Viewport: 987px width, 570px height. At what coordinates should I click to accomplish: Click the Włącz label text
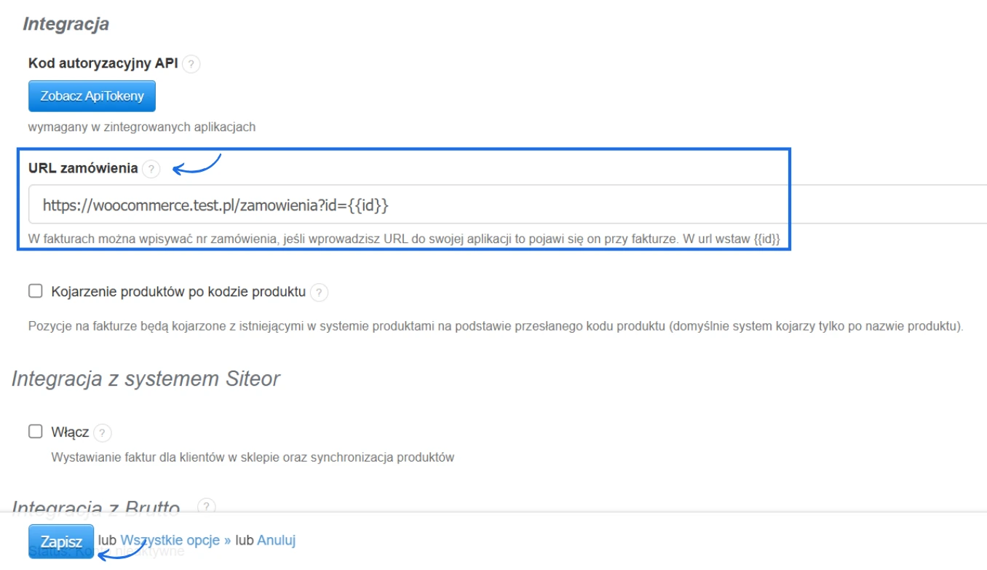pyautogui.click(x=70, y=432)
